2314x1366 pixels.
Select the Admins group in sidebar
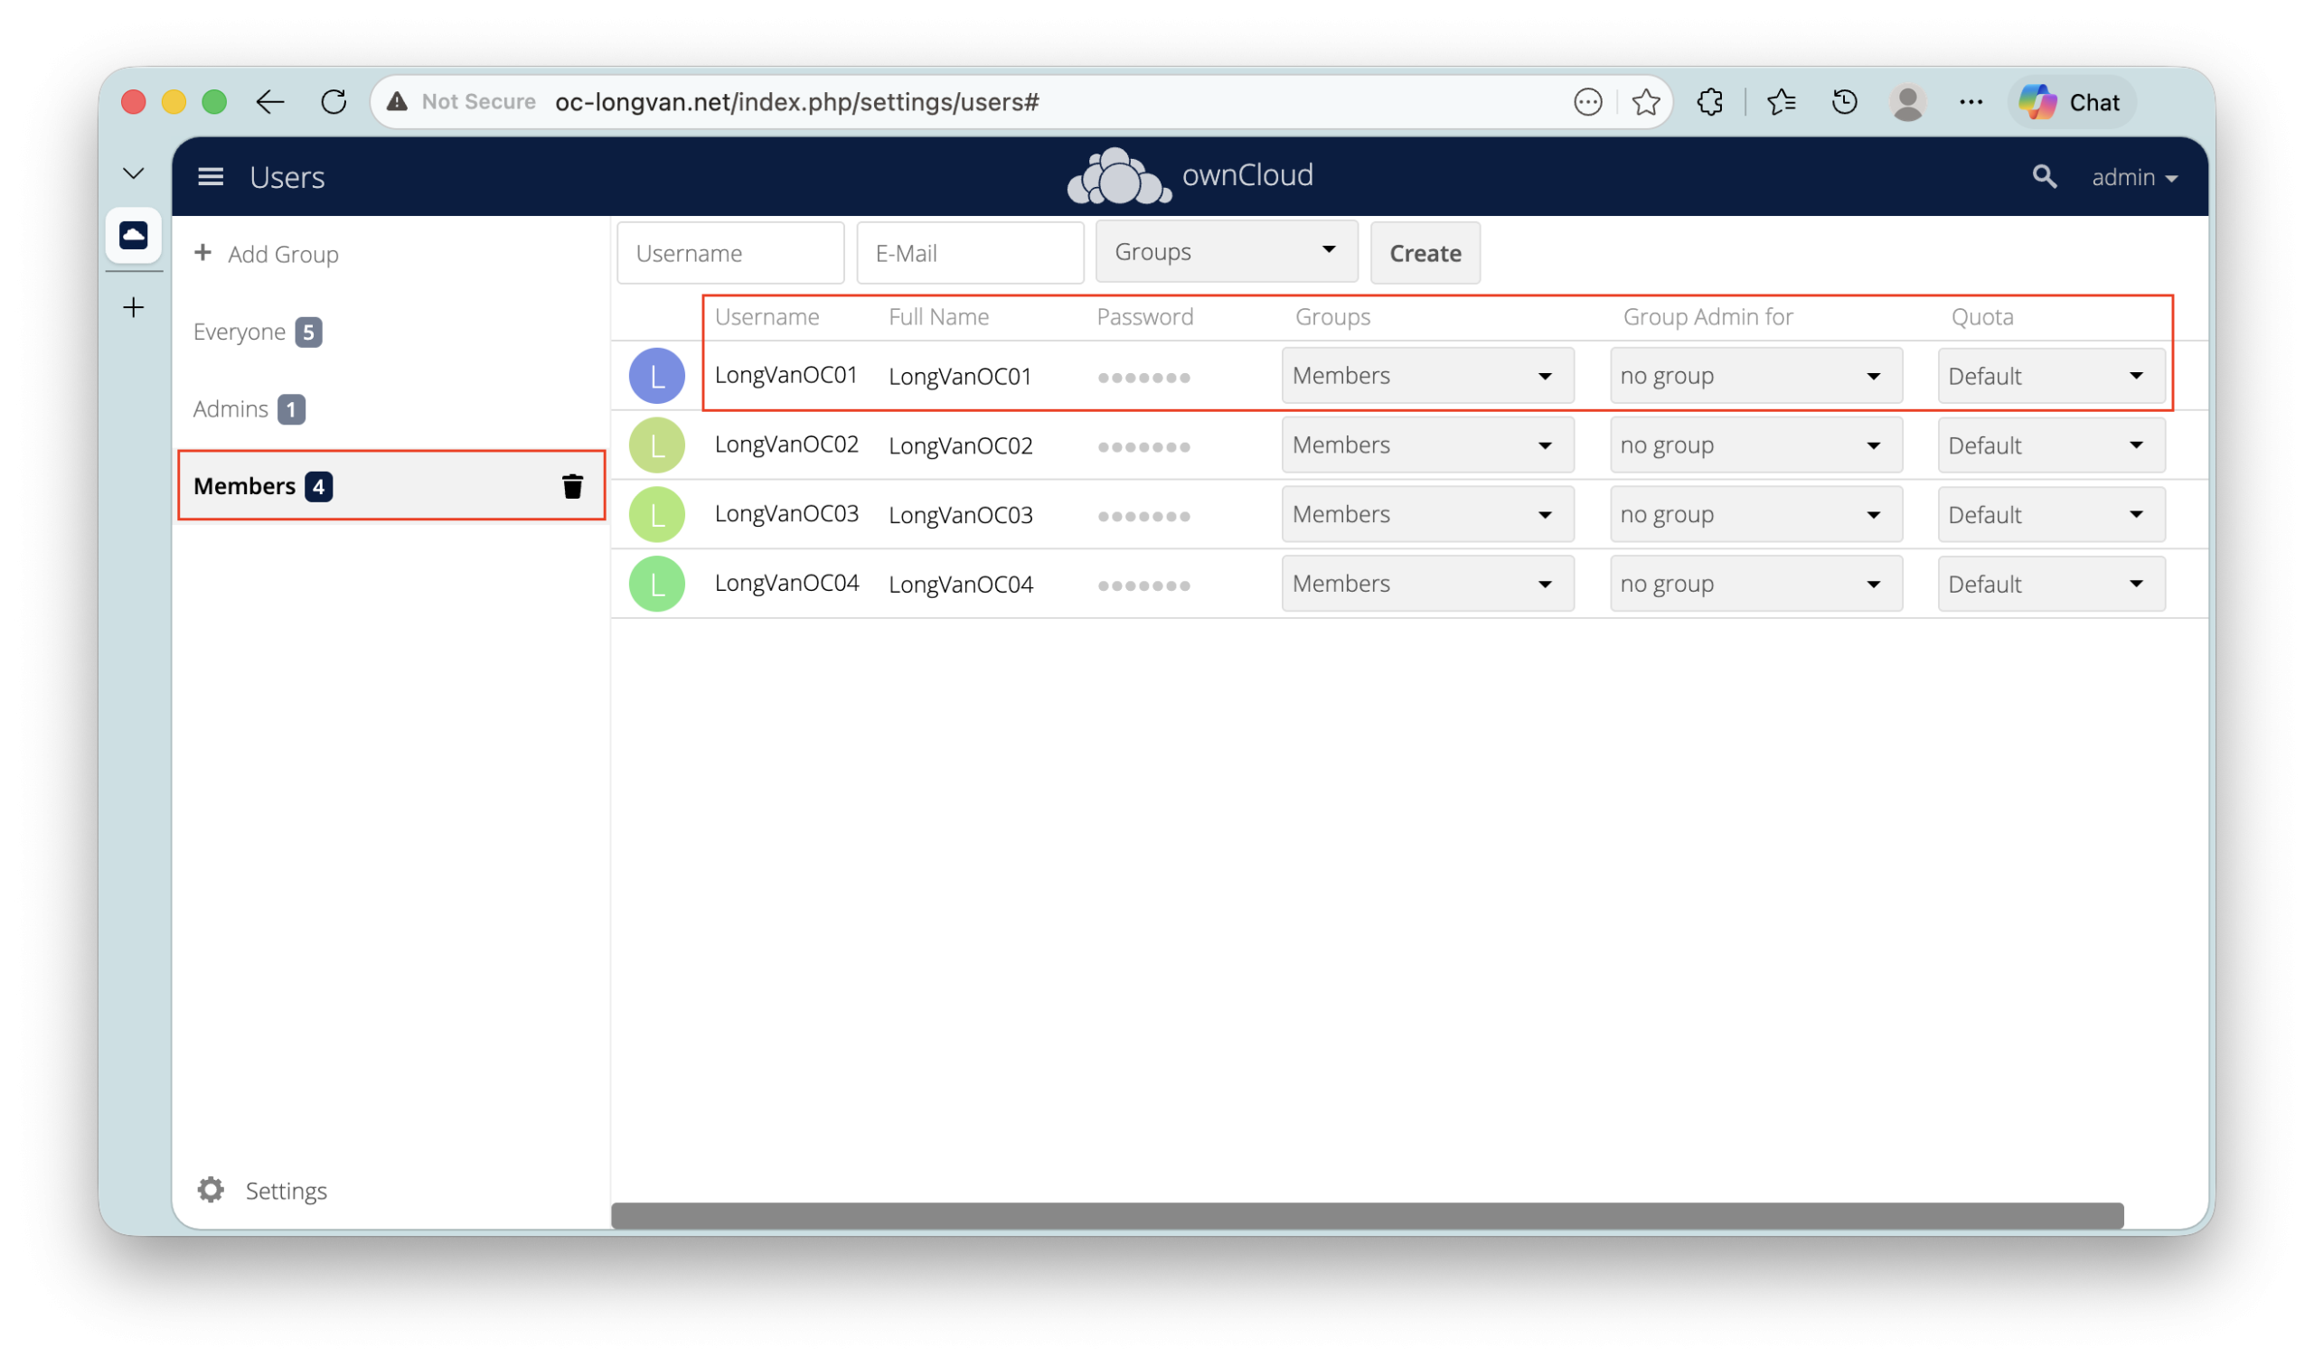[x=230, y=409]
